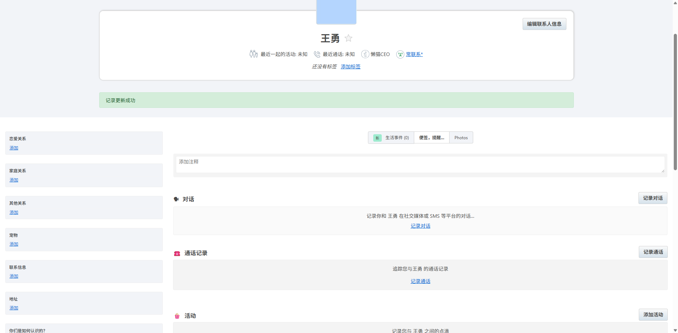Image resolution: width=678 pixels, height=333 pixels.
Task: Click the job icon beside 懒猫CEO
Action: pyautogui.click(x=365, y=54)
